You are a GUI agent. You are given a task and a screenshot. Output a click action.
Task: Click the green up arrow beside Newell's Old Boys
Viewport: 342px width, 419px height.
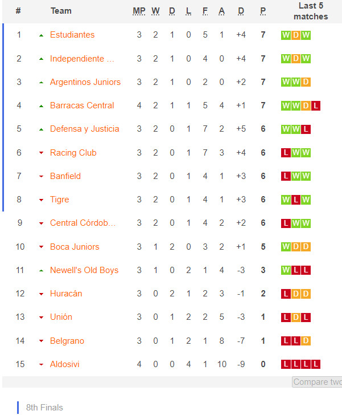[x=41, y=271]
